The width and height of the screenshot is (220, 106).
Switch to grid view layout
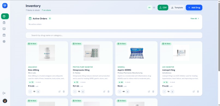(149, 8)
